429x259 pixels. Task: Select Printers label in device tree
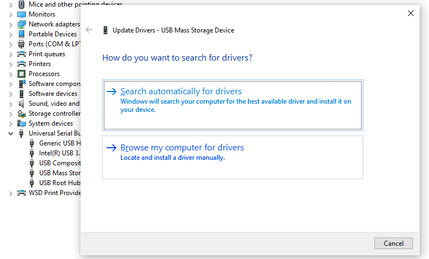tap(40, 64)
